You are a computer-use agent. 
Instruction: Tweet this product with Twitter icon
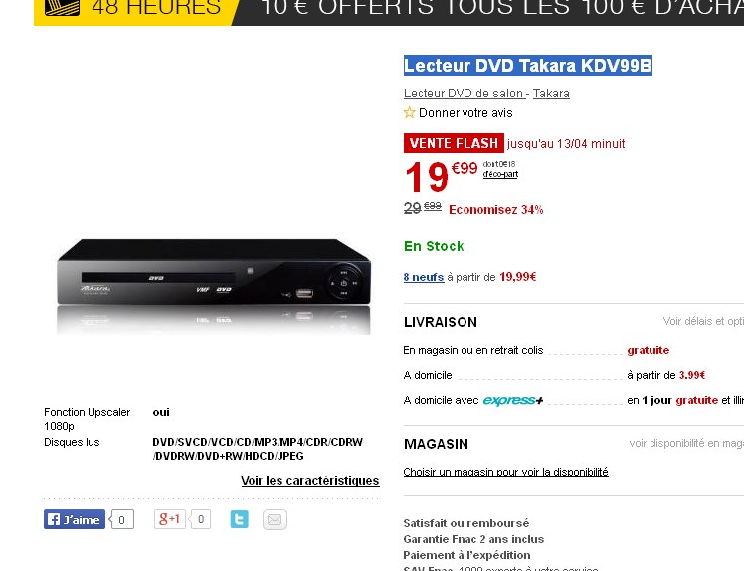(239, 519)
